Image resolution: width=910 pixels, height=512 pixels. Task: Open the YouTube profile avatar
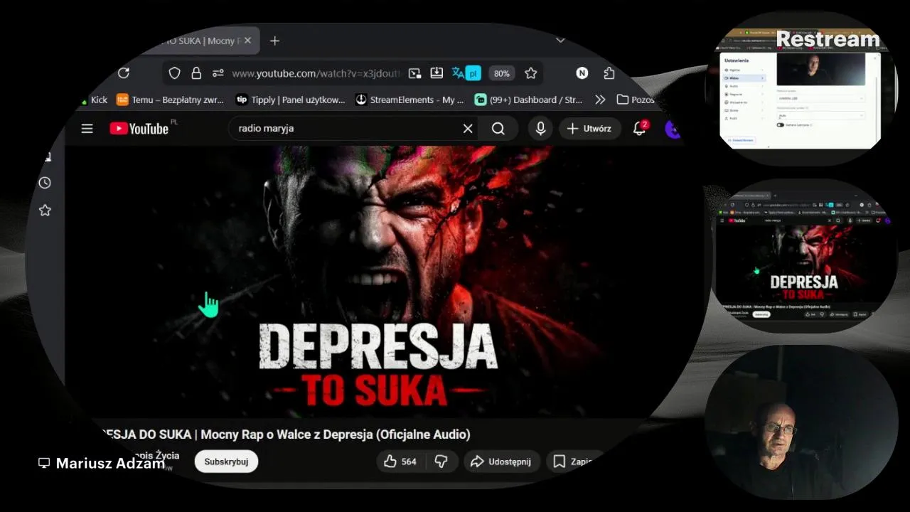(x=673, y=129)
